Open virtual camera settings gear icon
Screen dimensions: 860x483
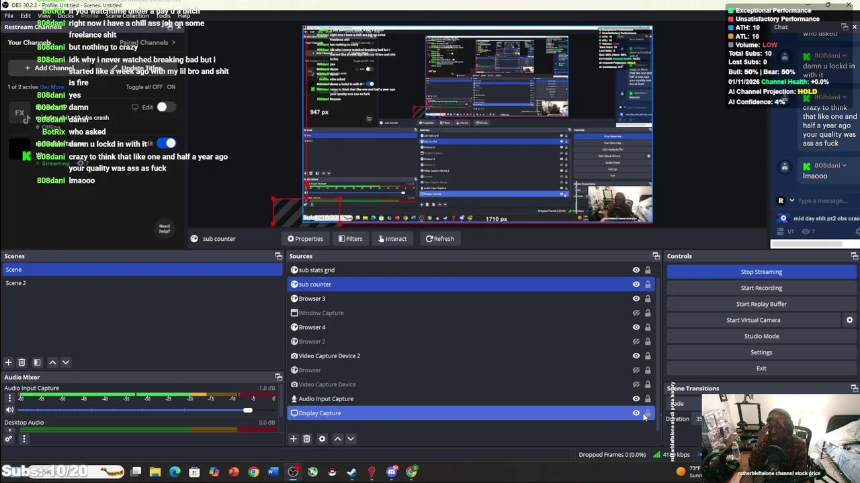pyautogui.click(x=849, y=320)
